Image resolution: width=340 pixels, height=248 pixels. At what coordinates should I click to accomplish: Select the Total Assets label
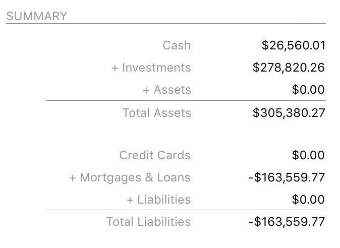click(x=157, y=112)
